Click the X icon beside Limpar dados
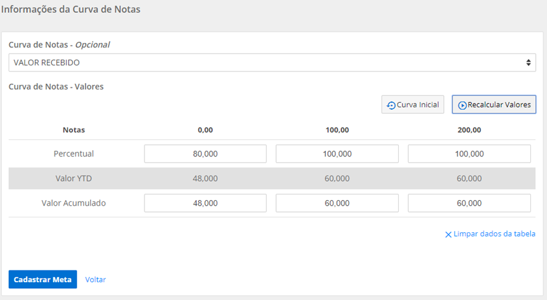The height and width of the screenshot is (300, 547). tap(448, 234)
